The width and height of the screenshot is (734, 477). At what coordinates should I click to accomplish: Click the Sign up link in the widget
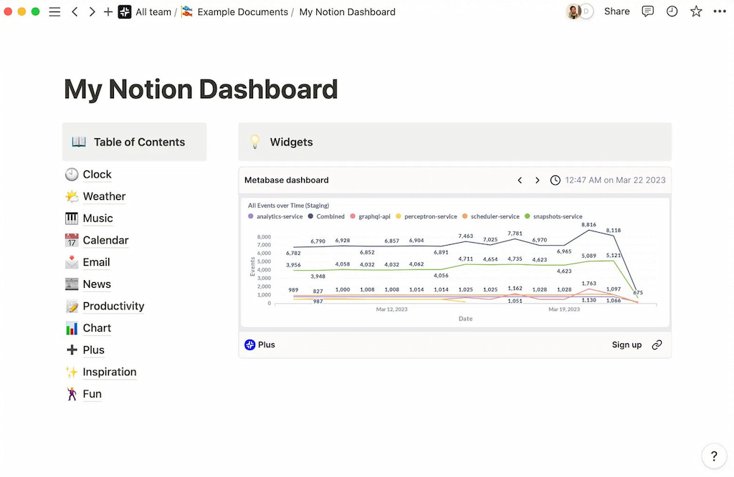pos(626,344)
